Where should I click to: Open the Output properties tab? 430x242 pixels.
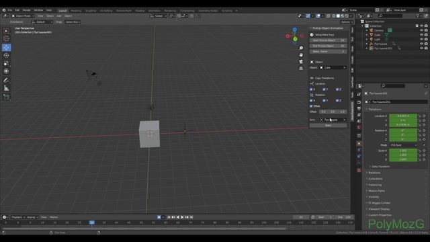click(359, 108)
